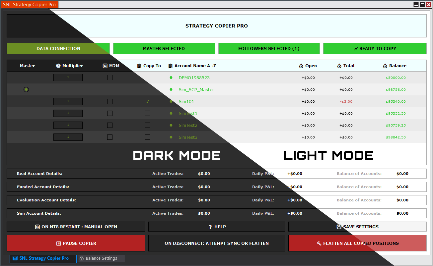Click the green status dot beside DEMO1988523
Viewport: 433px width, 266px height.
[x=171, y=78]
